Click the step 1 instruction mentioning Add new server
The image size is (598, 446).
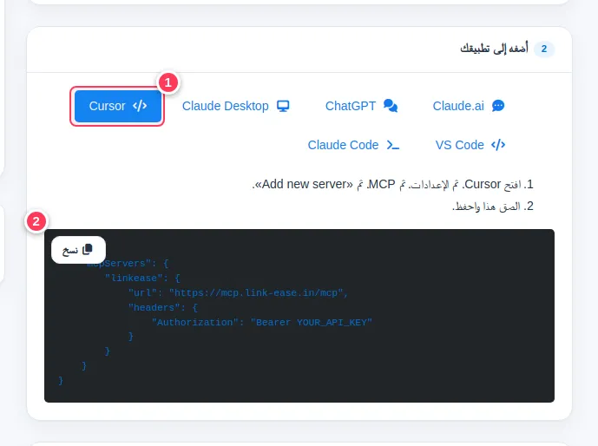pos(392,185)
